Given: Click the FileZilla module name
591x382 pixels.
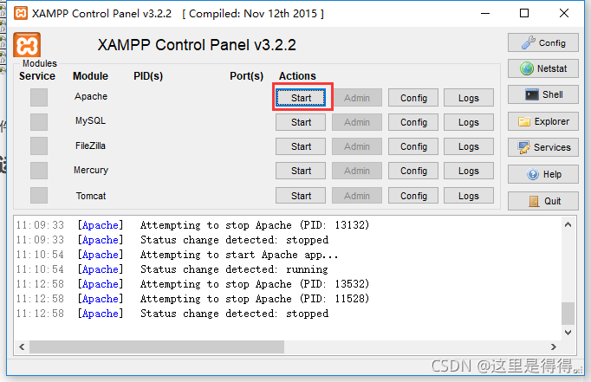Looking at the screenshot, I should coord(90,146).
